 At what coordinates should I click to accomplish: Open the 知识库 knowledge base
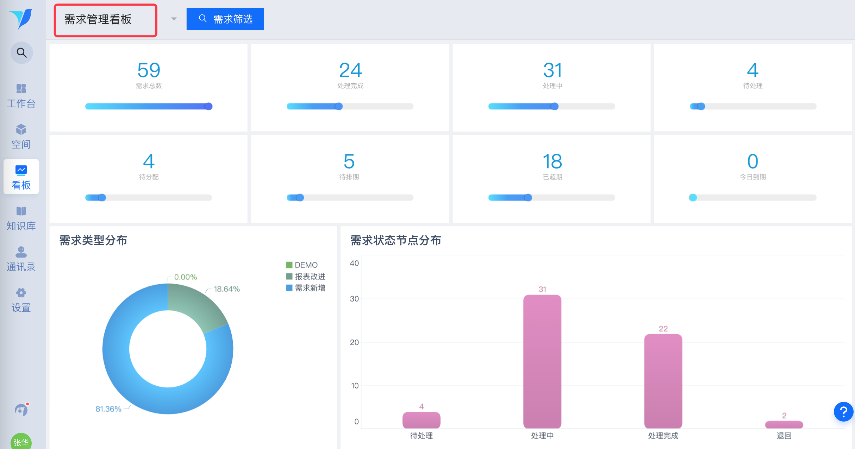(x=21, y=218)
